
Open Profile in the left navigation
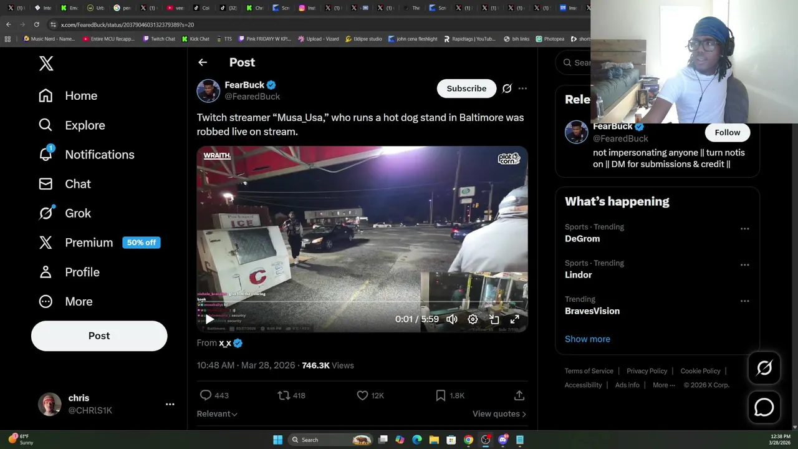pos(69,272)
